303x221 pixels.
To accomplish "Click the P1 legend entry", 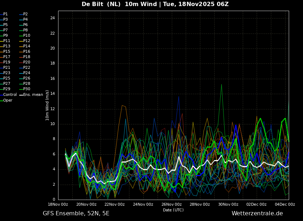I will 4,14.
